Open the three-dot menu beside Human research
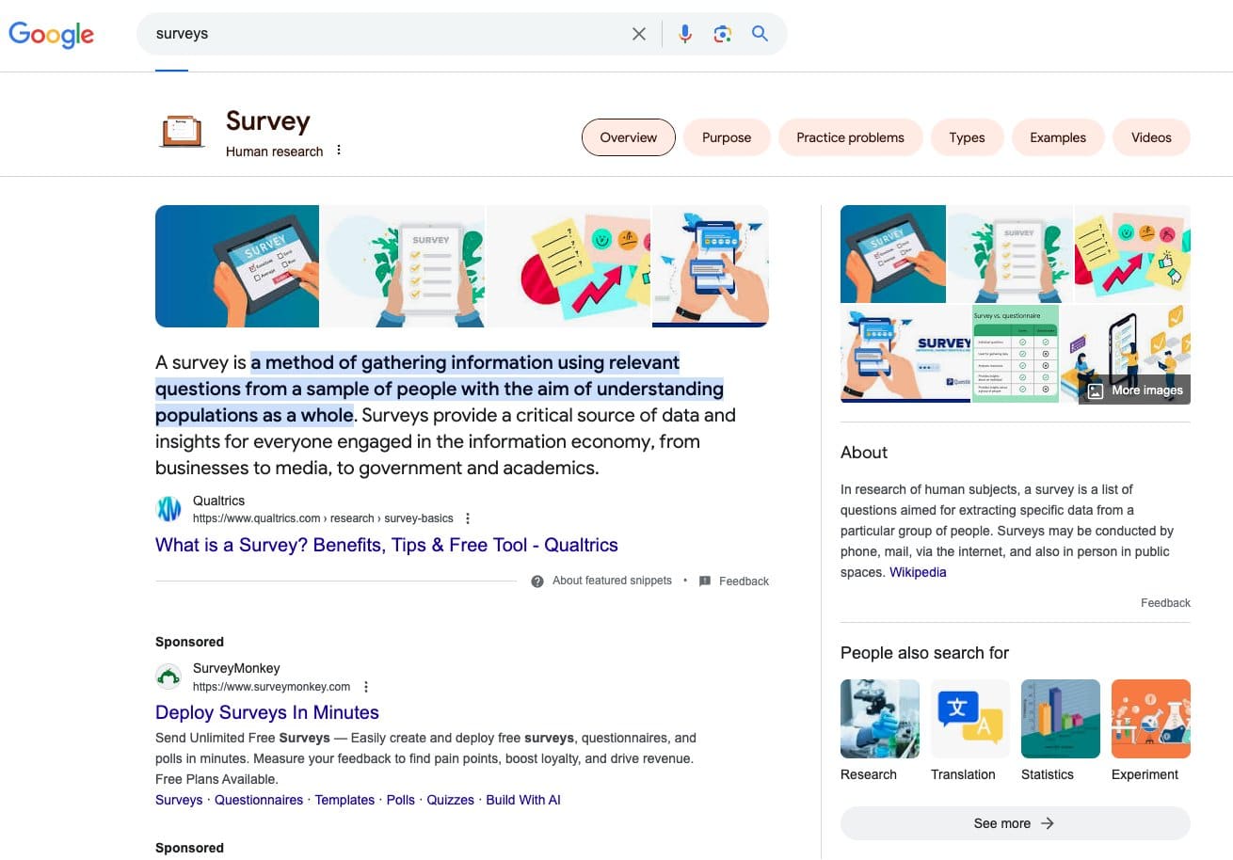 coord(339,151)
